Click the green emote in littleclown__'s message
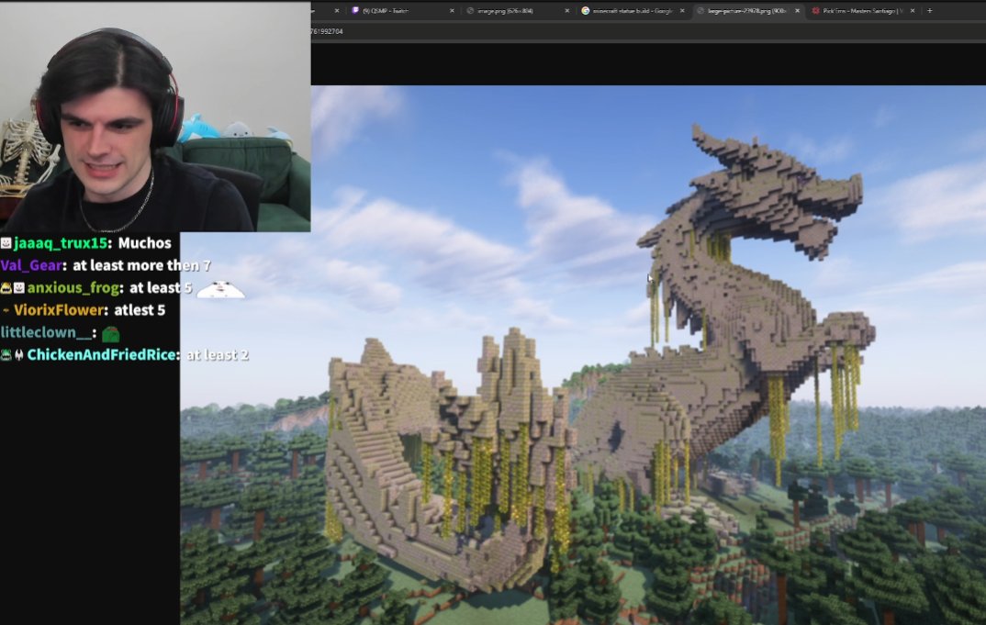 pyautogui.click(x=111, y=334)
